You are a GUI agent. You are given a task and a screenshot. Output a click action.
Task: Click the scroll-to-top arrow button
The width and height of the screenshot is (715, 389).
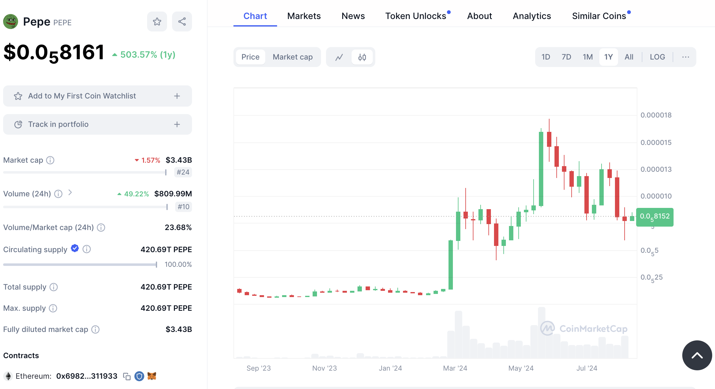click(x=697, y=355)
